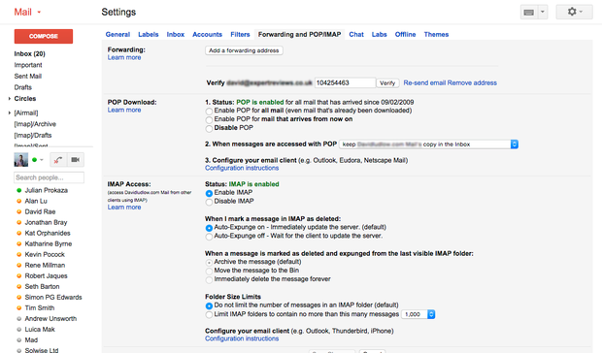Switch to the General tab
602x353 pixels.
(117, 35)
